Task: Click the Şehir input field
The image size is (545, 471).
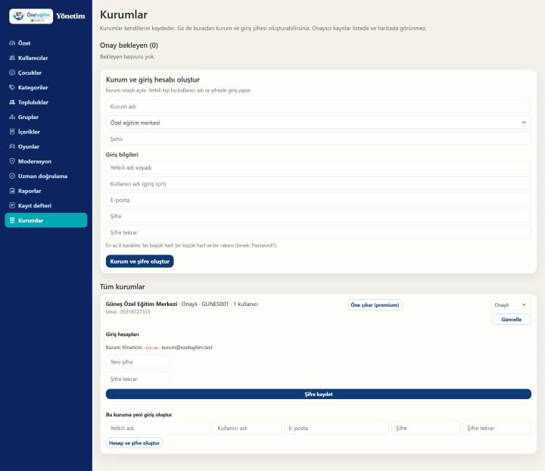Action: coord(319,139)
